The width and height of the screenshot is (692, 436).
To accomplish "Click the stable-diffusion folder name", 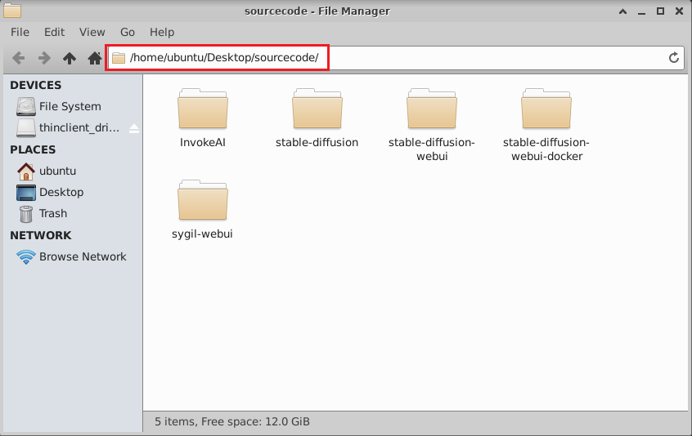I will 317,142.
